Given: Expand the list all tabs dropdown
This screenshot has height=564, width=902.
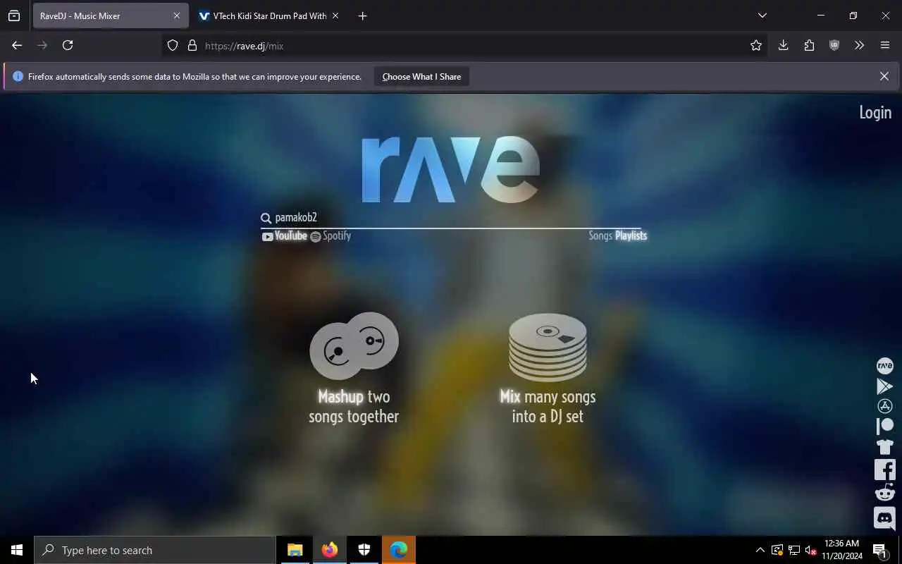Looking at the screenshot, I should 762,16.
